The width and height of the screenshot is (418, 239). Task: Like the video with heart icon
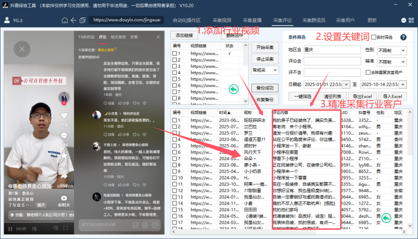[64, 115]
